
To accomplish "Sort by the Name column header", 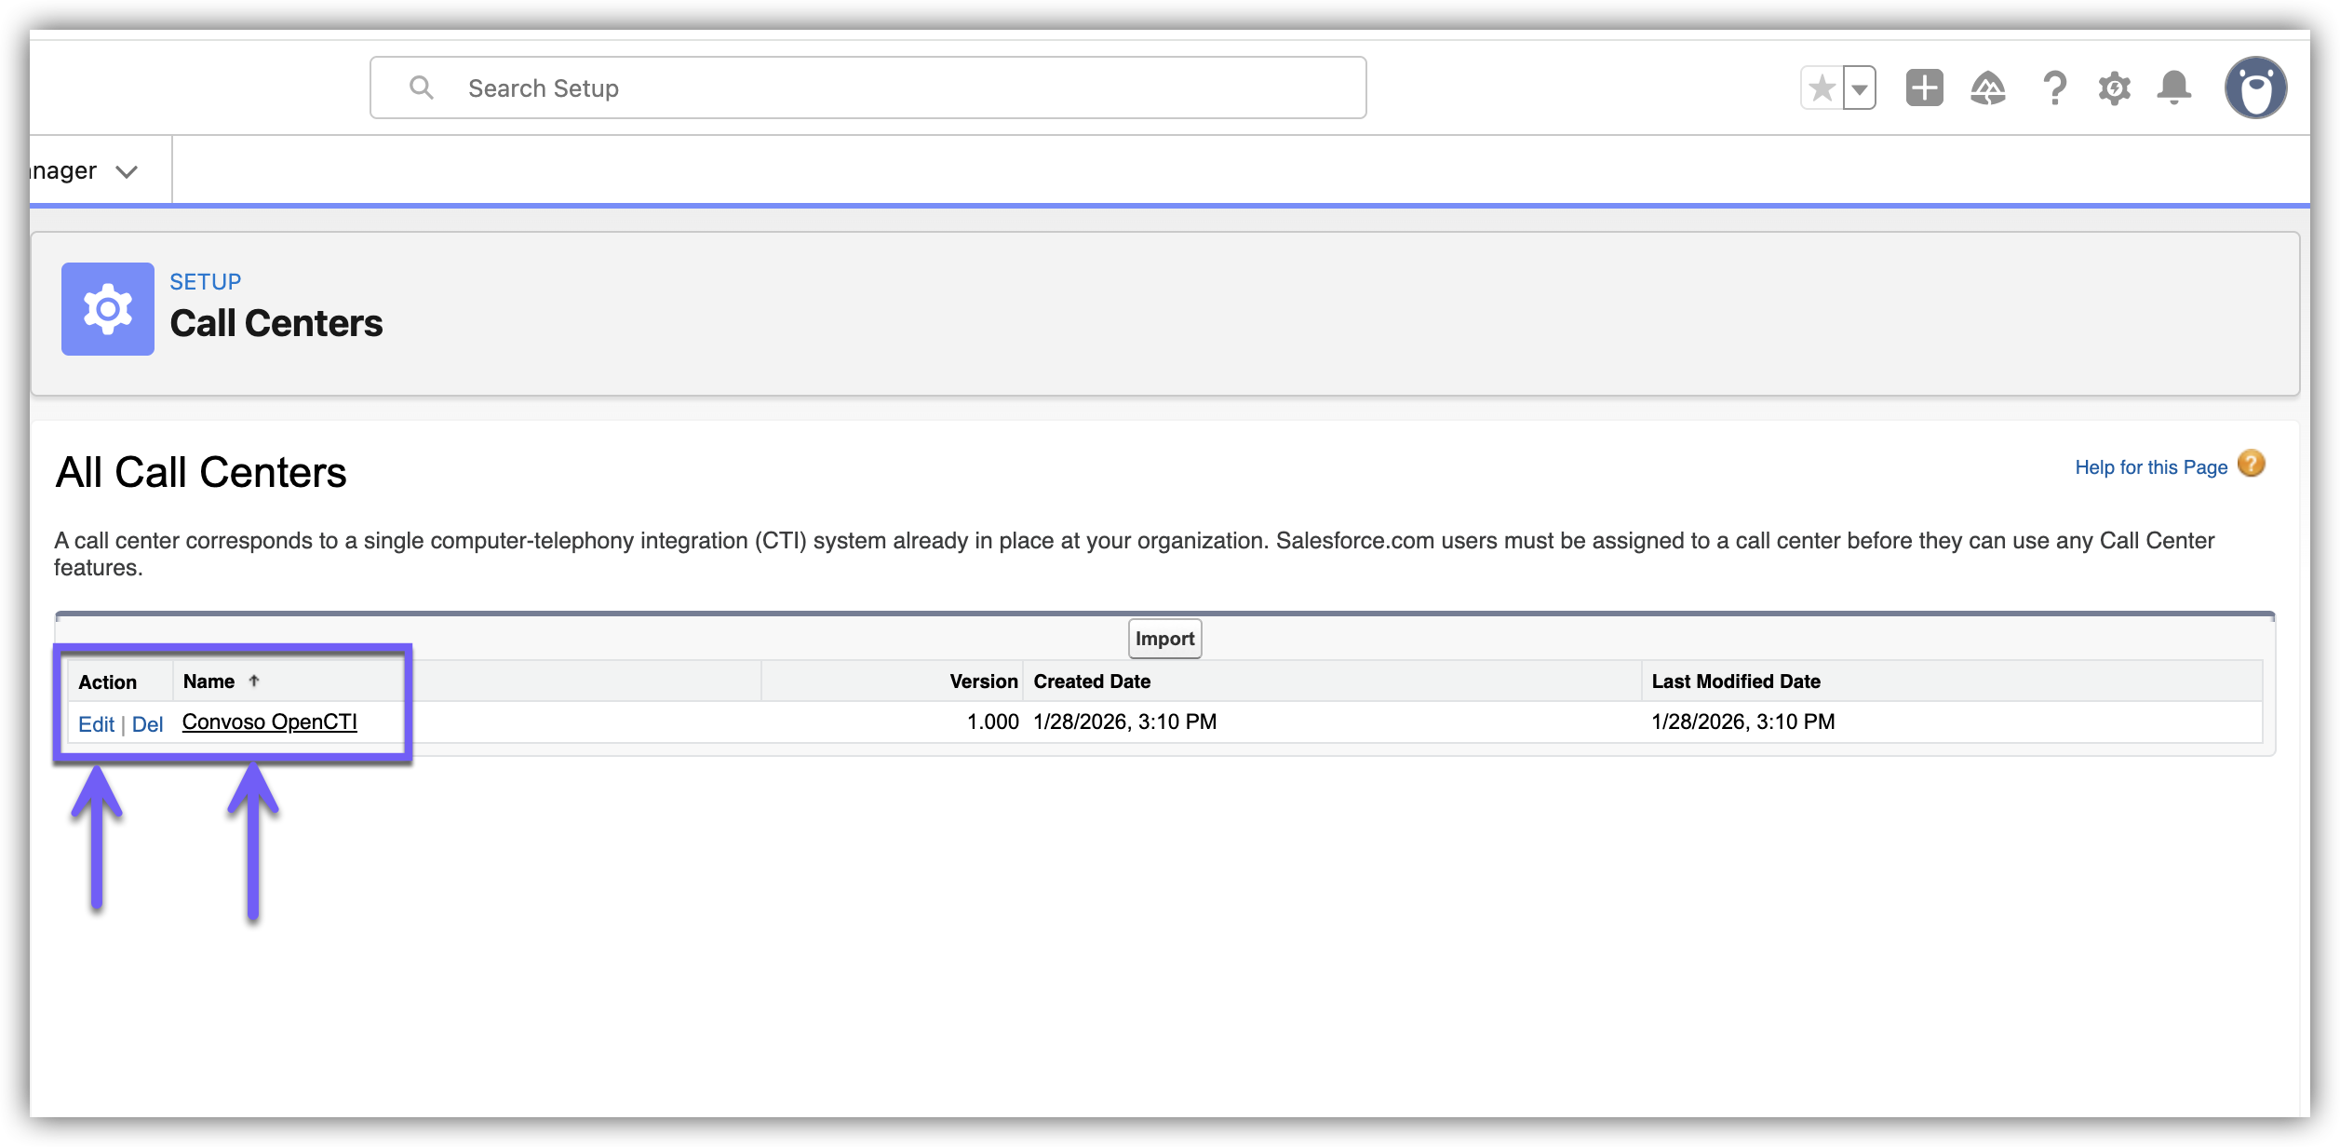I will (209, 681).
